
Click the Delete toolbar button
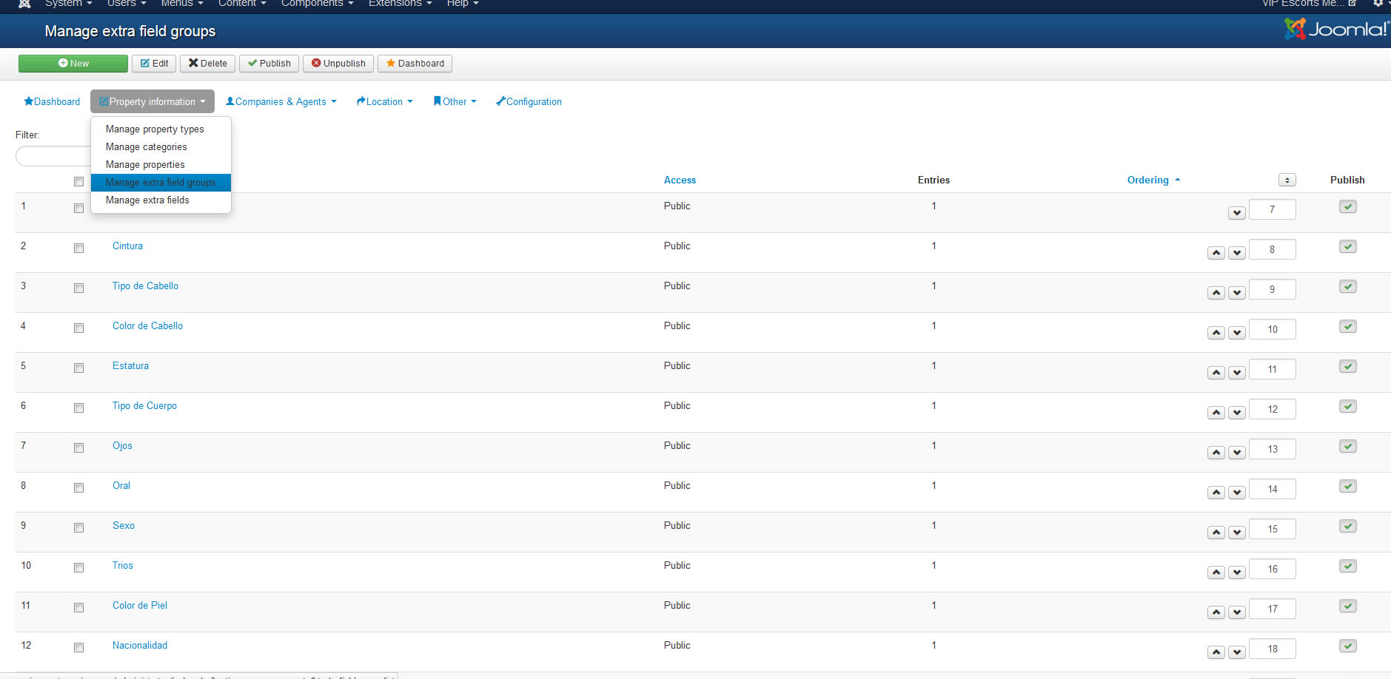click(207, 64)
